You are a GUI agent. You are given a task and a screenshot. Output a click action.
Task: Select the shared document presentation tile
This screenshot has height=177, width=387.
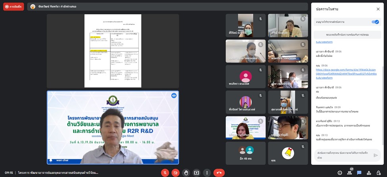[x=113, y=51]
